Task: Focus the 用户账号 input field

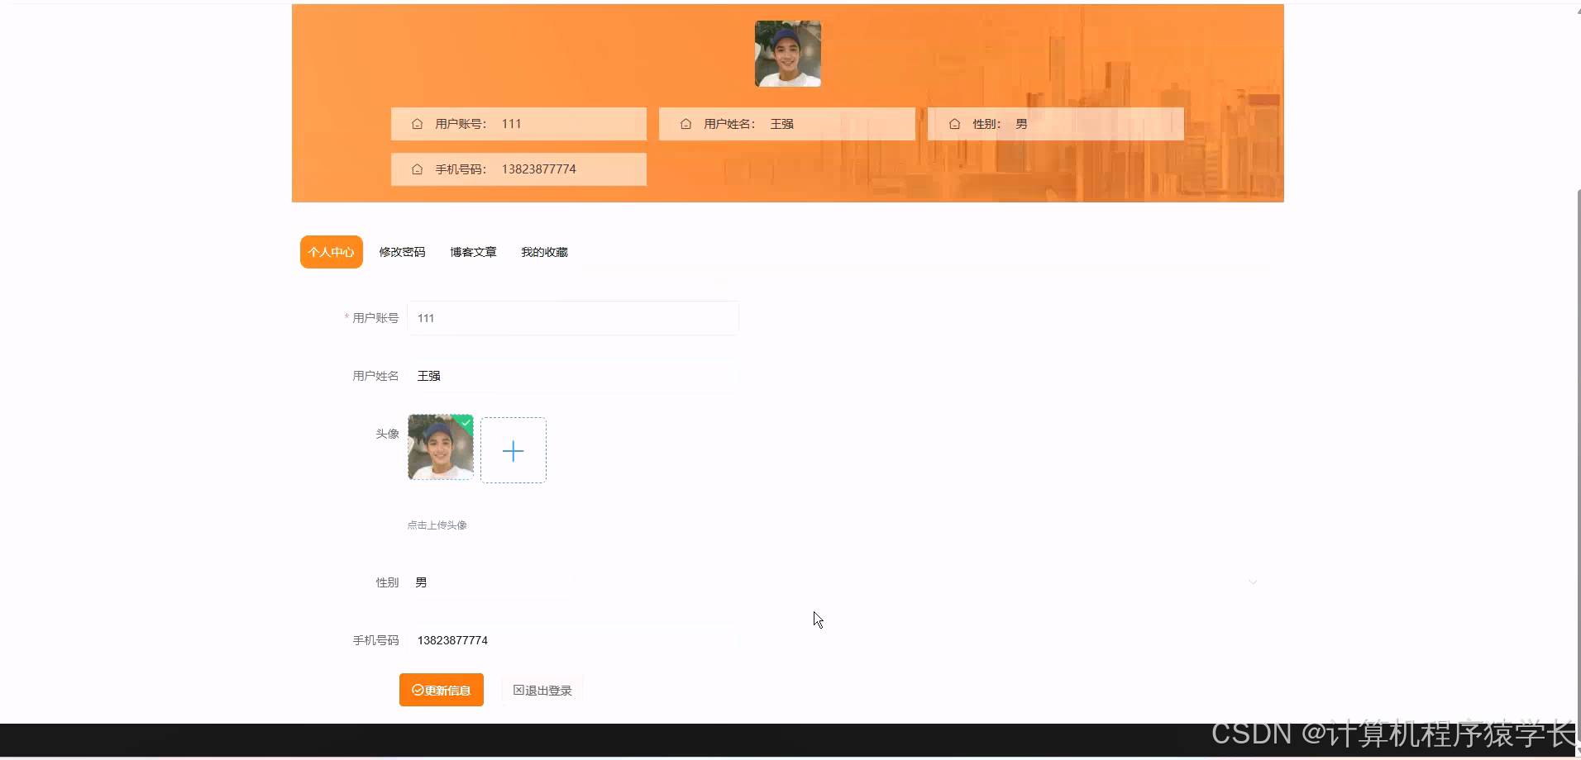Action: (573, 318)
